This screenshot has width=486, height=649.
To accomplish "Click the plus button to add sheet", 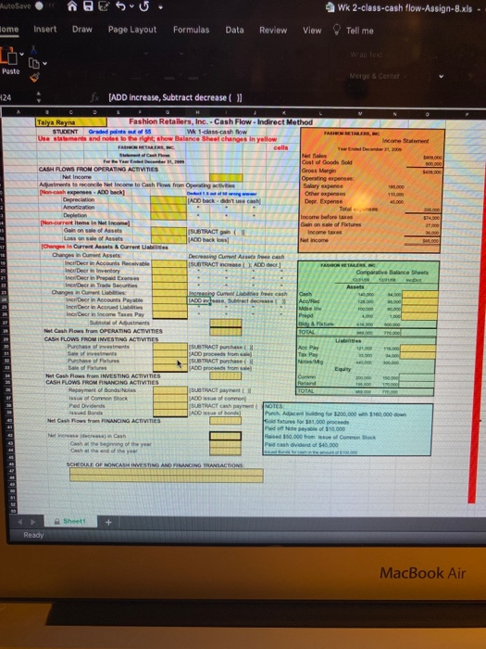I will tap(108, 522).
